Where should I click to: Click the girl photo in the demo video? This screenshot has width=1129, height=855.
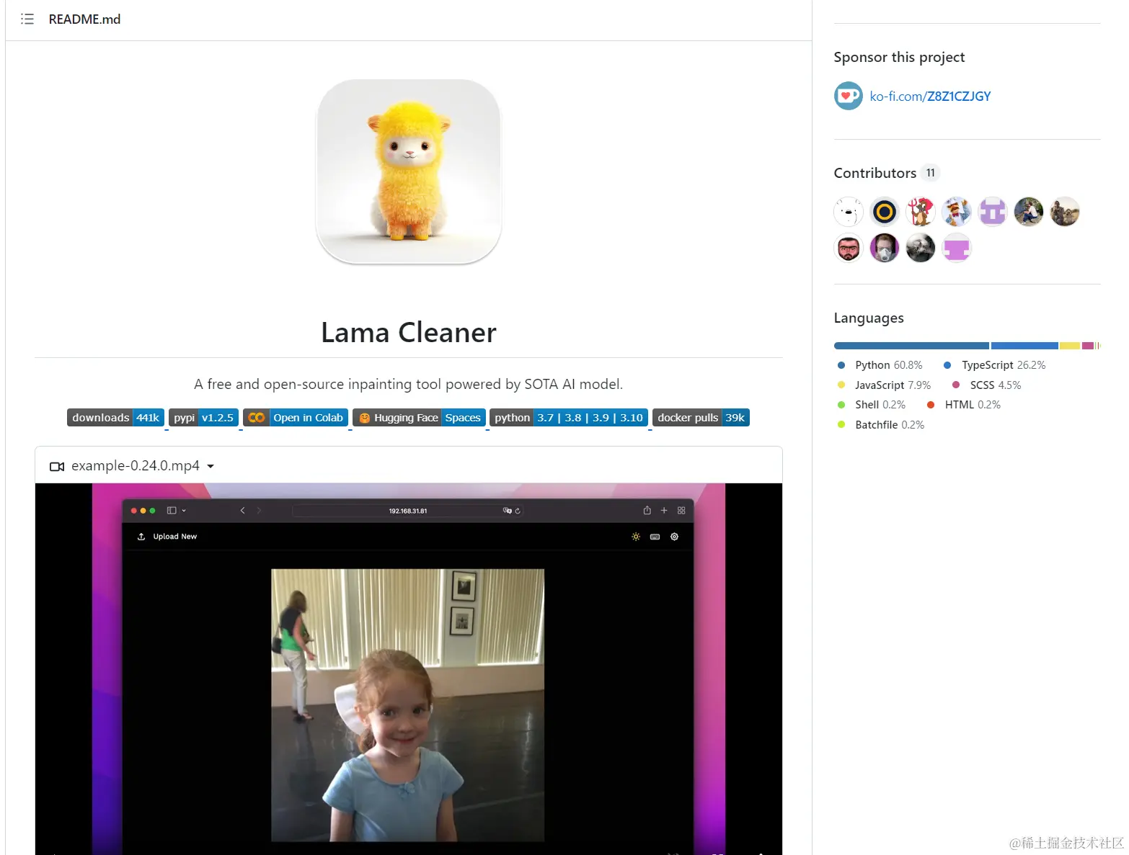[x=407, y=705]
